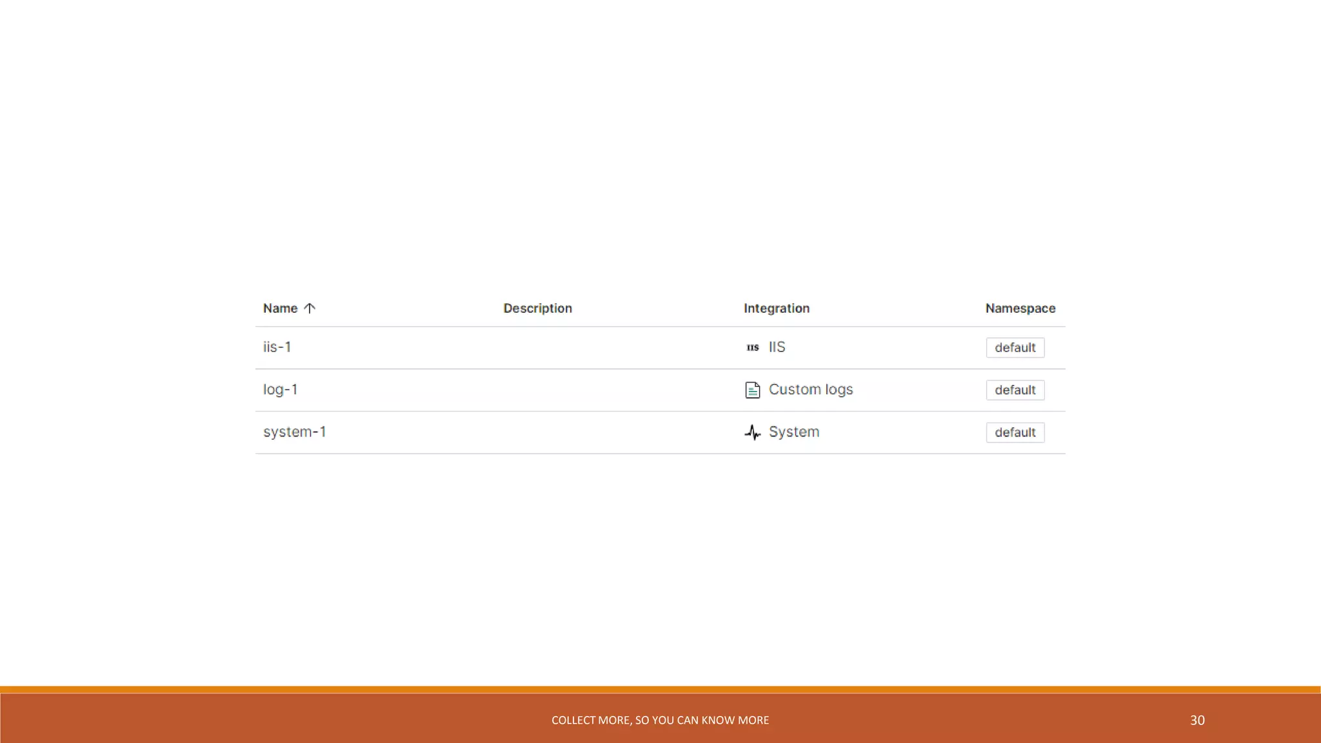Select the IIS integration label
1321x743 pixels.
point(777,347)
